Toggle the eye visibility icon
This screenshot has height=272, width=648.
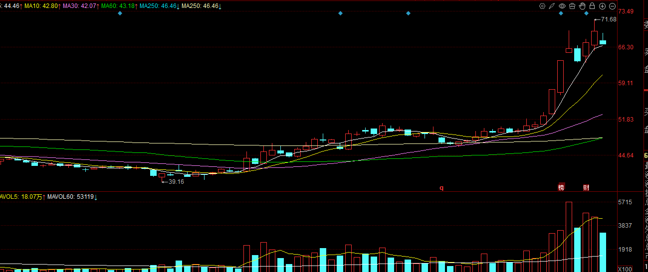[562, 6]
